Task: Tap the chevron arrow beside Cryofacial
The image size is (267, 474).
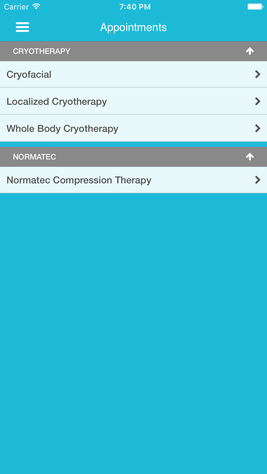Action: 257,74
